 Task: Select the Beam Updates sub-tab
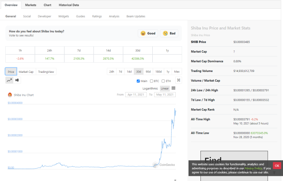coord(136,16)
